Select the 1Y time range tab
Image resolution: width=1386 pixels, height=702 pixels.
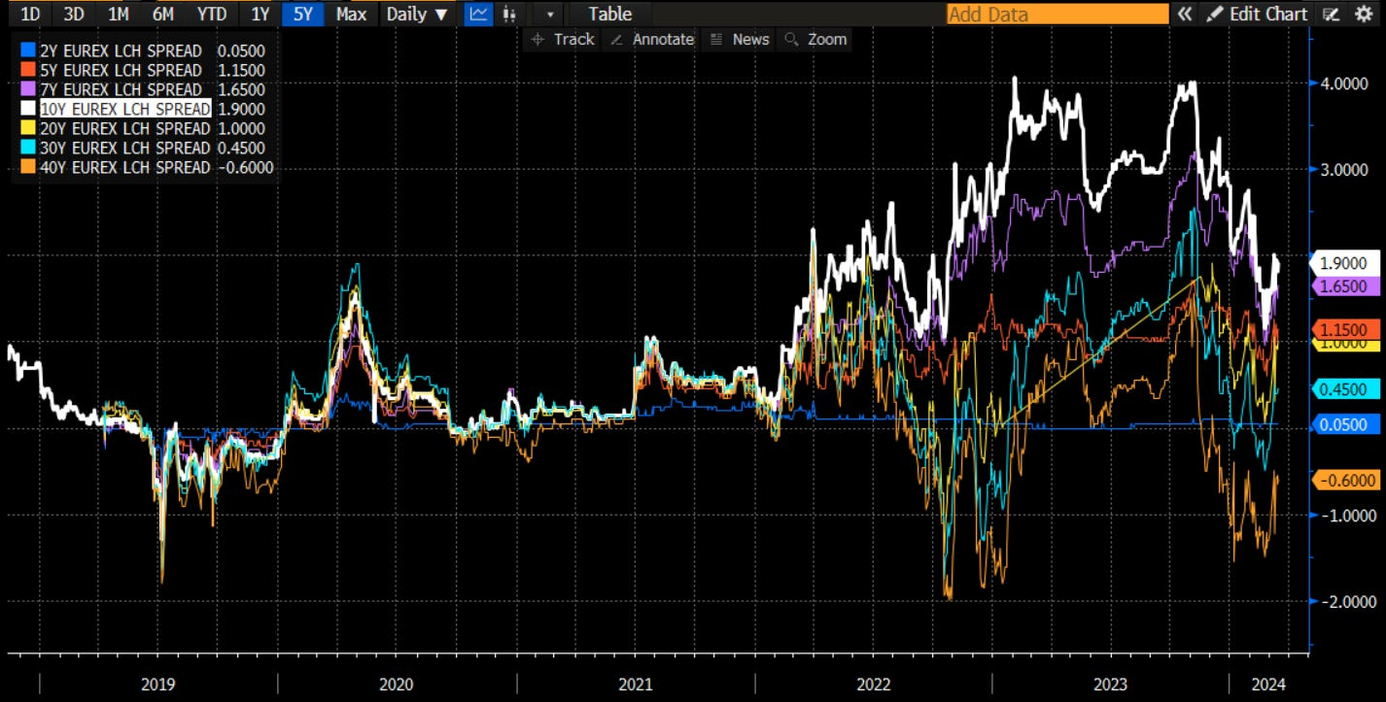(x=260, y=14)
